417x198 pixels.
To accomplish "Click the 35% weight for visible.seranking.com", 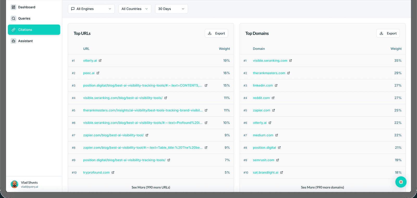I will (398, 60).
